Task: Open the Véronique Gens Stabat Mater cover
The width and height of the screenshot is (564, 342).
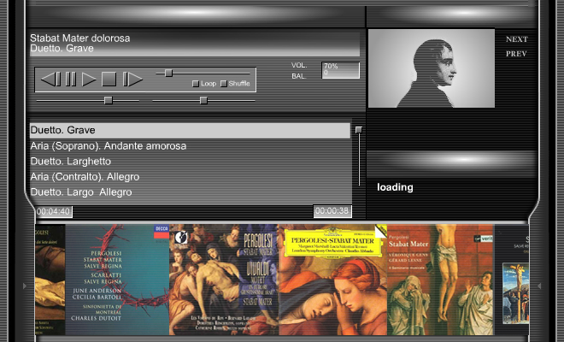Action: [440, 280]
